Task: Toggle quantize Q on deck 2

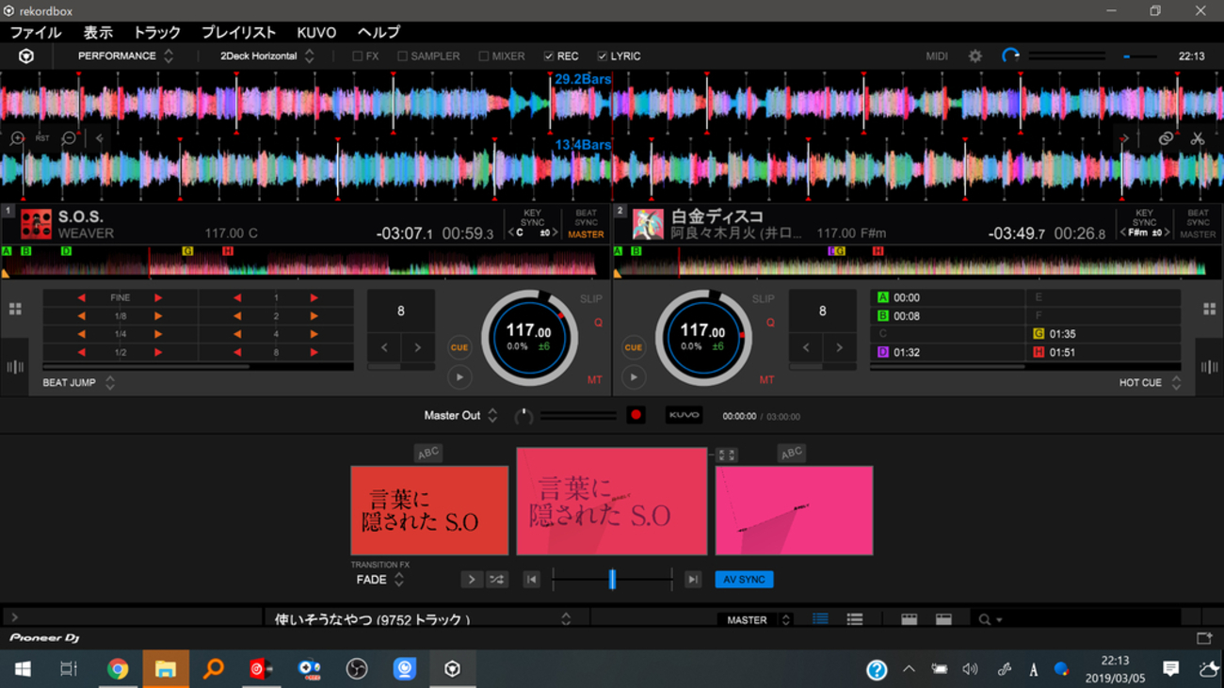Action: 770,323
